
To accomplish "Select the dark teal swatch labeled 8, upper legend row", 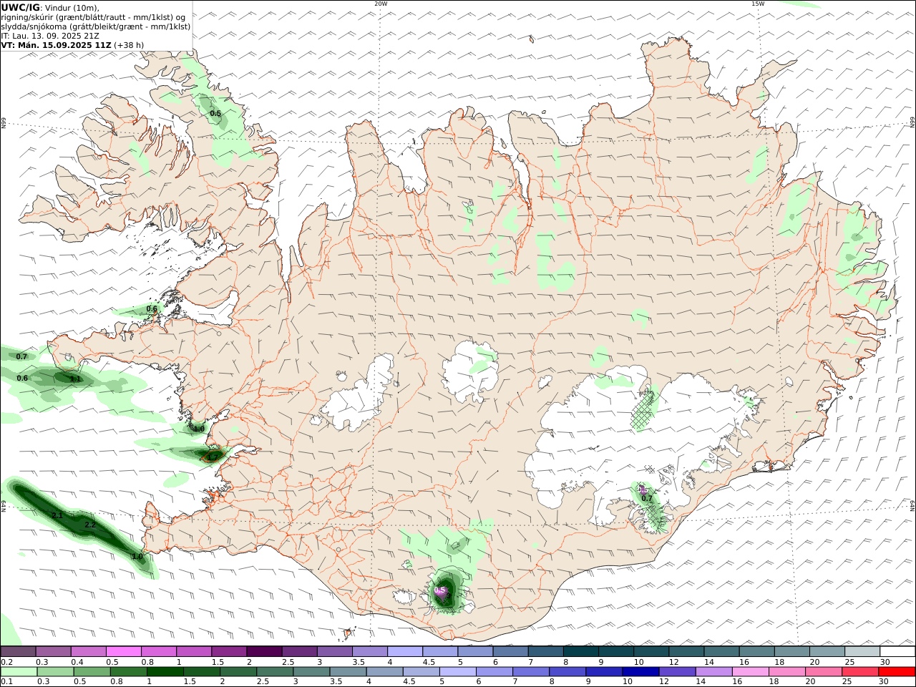I will click(x=580, y=651).
